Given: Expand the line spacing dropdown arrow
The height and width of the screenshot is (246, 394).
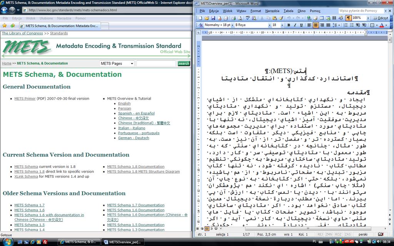Looking at the screenshot, I should (339, 25).
